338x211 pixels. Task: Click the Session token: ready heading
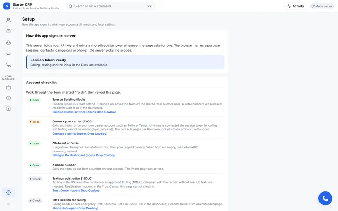click(48, 60)
